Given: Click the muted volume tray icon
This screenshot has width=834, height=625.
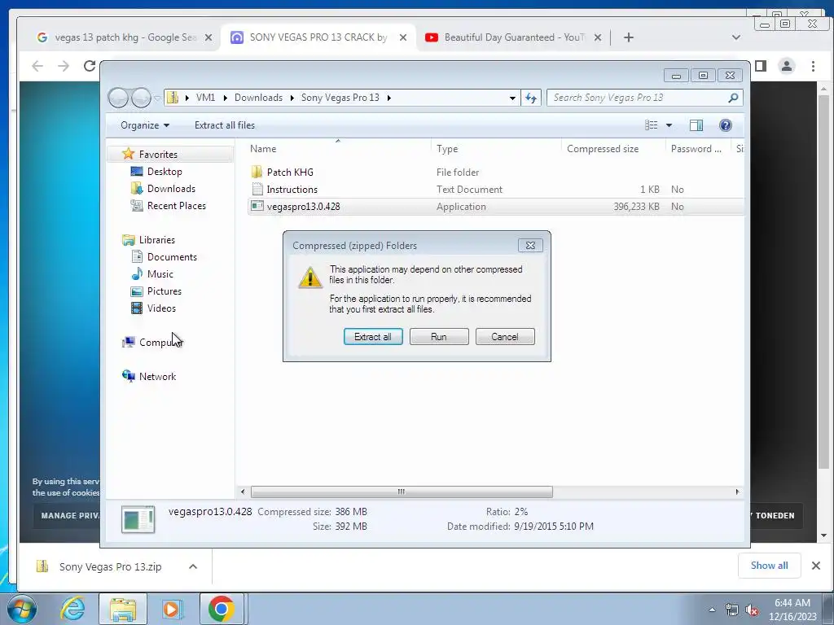Looking at the screenshot, I should tap(752, 610).
